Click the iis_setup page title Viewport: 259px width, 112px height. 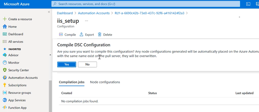tap(68, 21)
